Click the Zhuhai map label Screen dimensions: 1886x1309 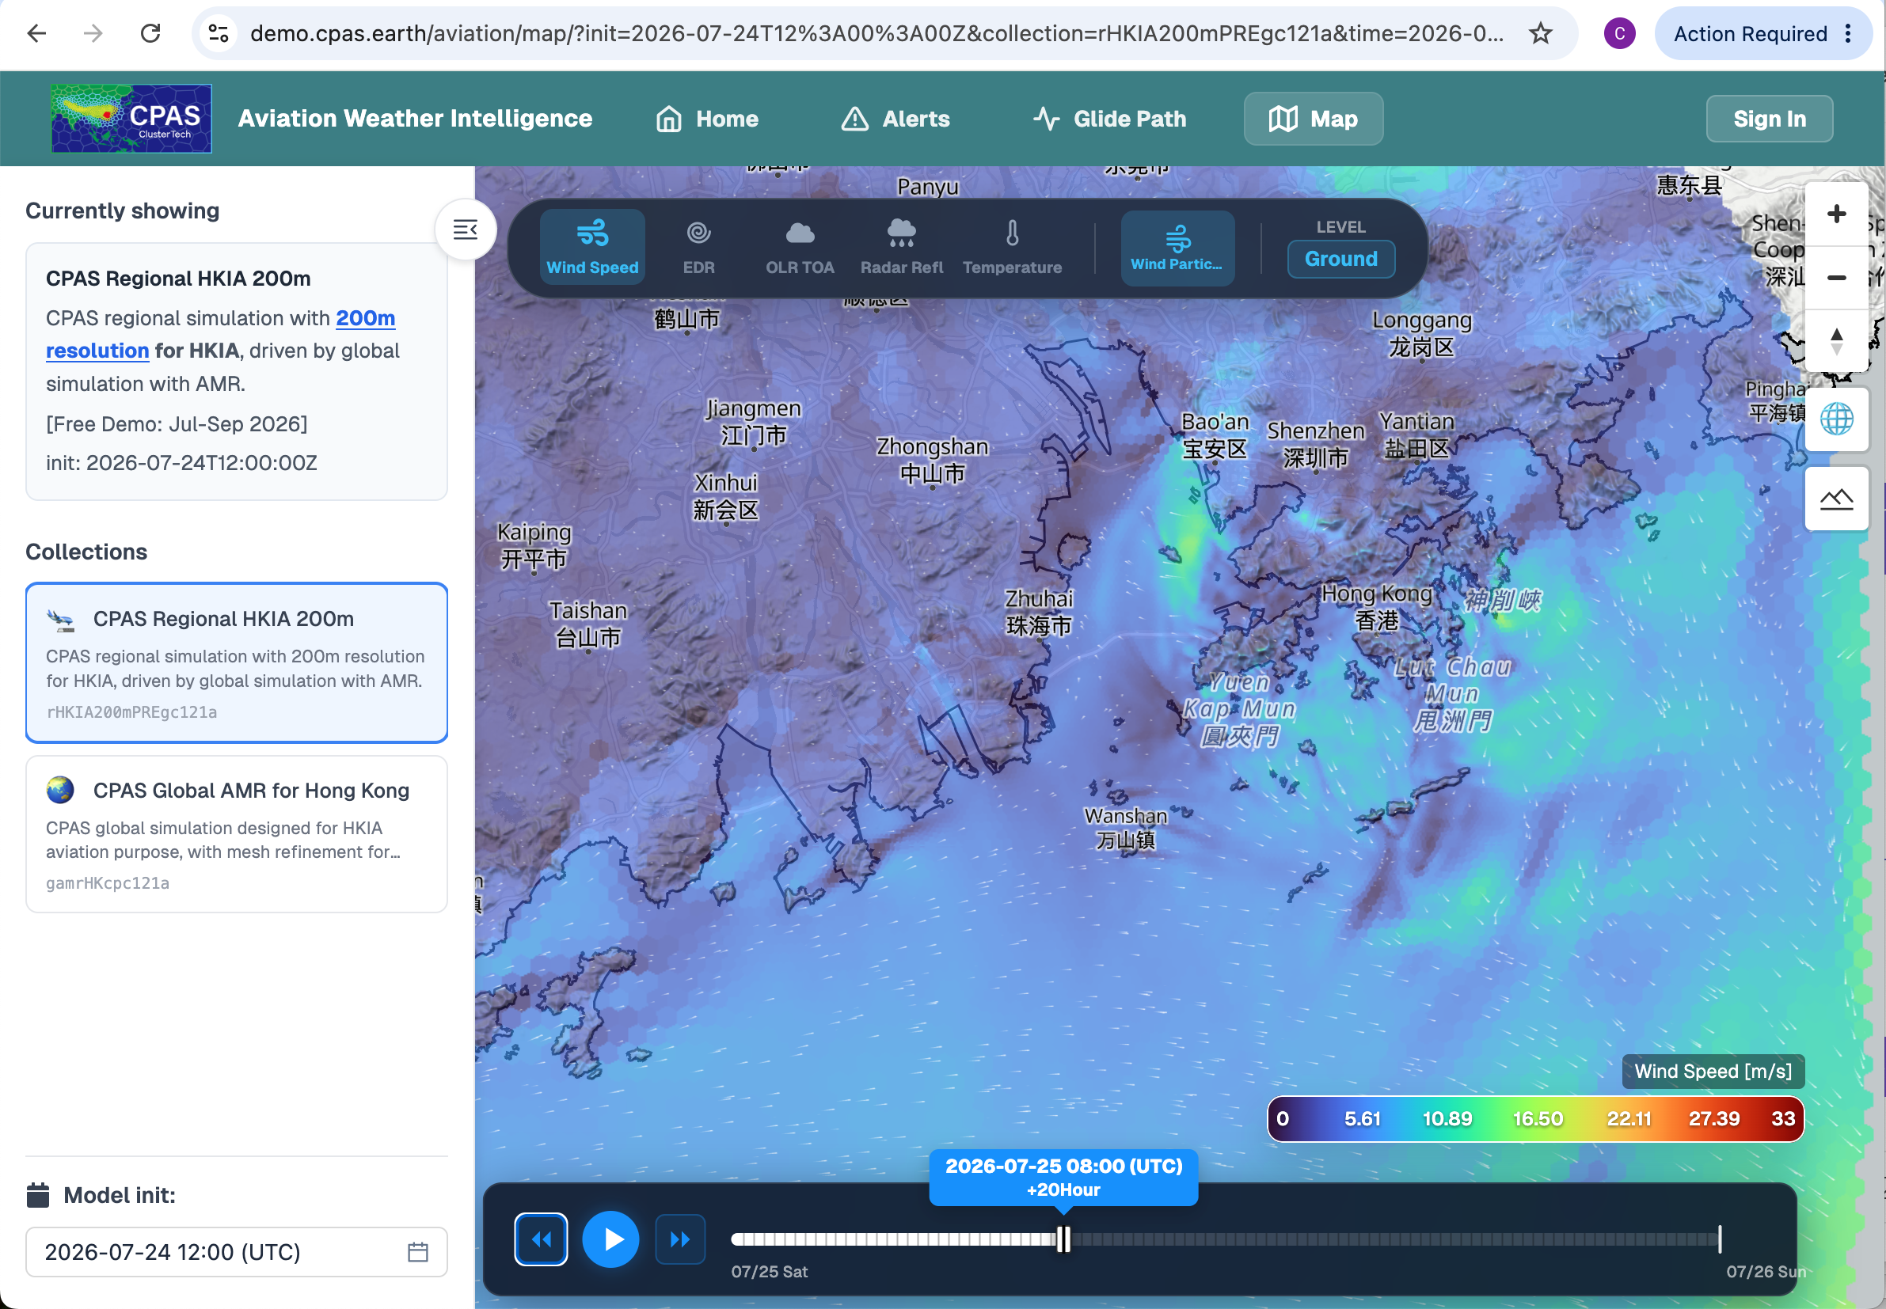pos(1039,612)
